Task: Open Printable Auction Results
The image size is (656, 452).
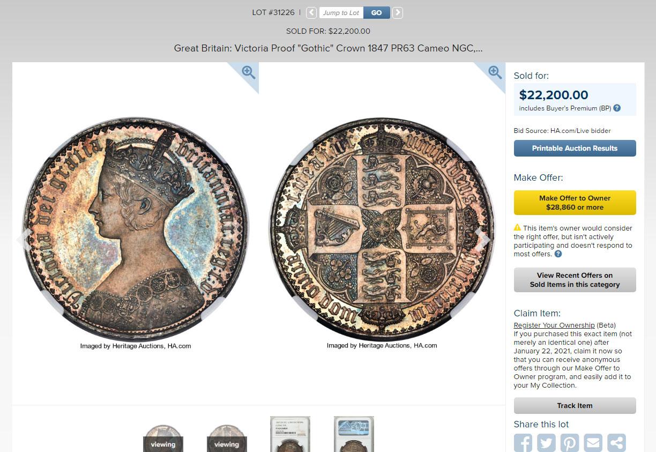Action: [x=575, y=149]
